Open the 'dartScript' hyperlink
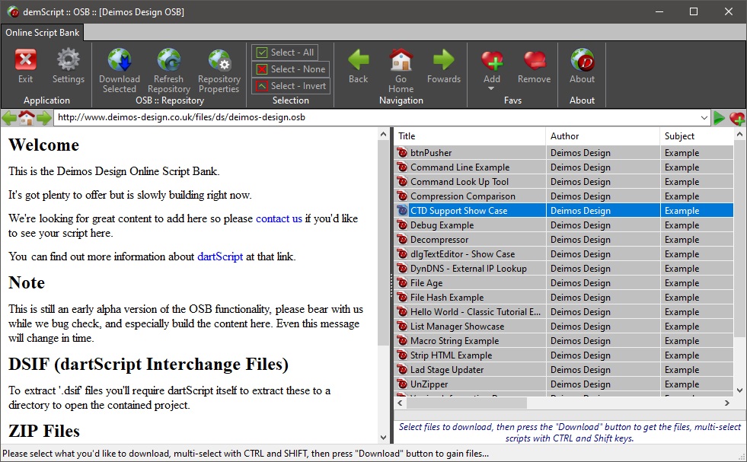This screenshot has height=462, width=747. tap(220, 256)
